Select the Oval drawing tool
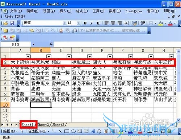This screenshot has height=140, width=181. click(x=73, y=131)
